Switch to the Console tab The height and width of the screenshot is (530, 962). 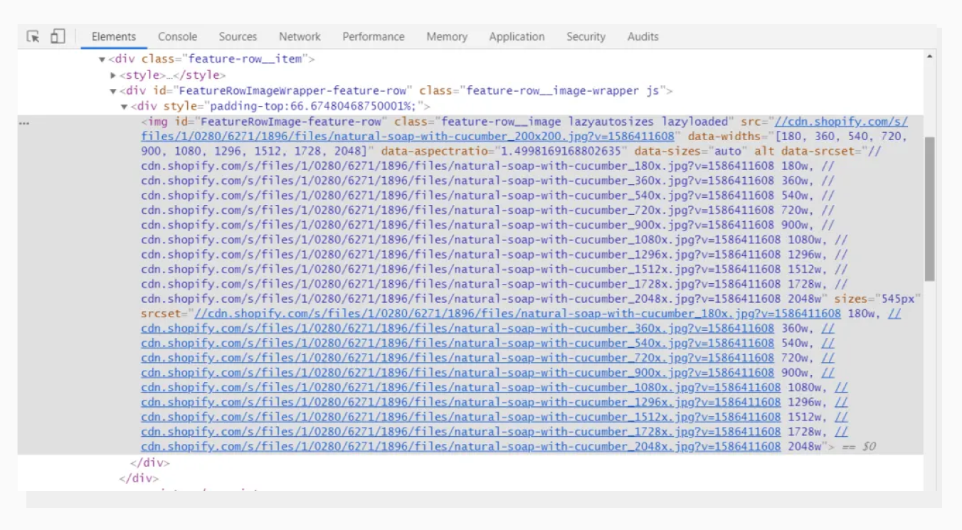click(x=177, y=36)
